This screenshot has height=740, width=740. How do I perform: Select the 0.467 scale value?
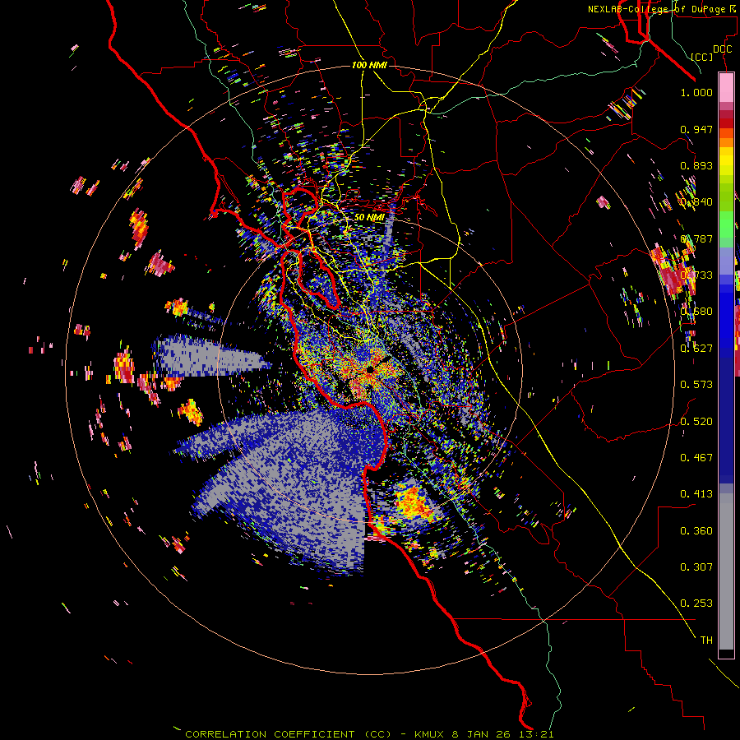point(696,458)
